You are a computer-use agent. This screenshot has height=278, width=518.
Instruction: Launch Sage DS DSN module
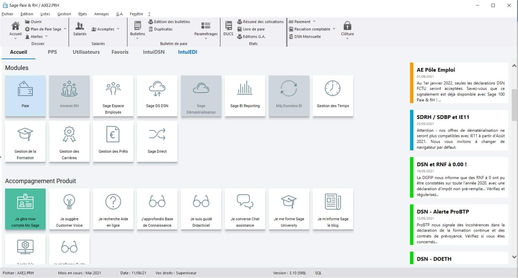[x=157, y=96]
